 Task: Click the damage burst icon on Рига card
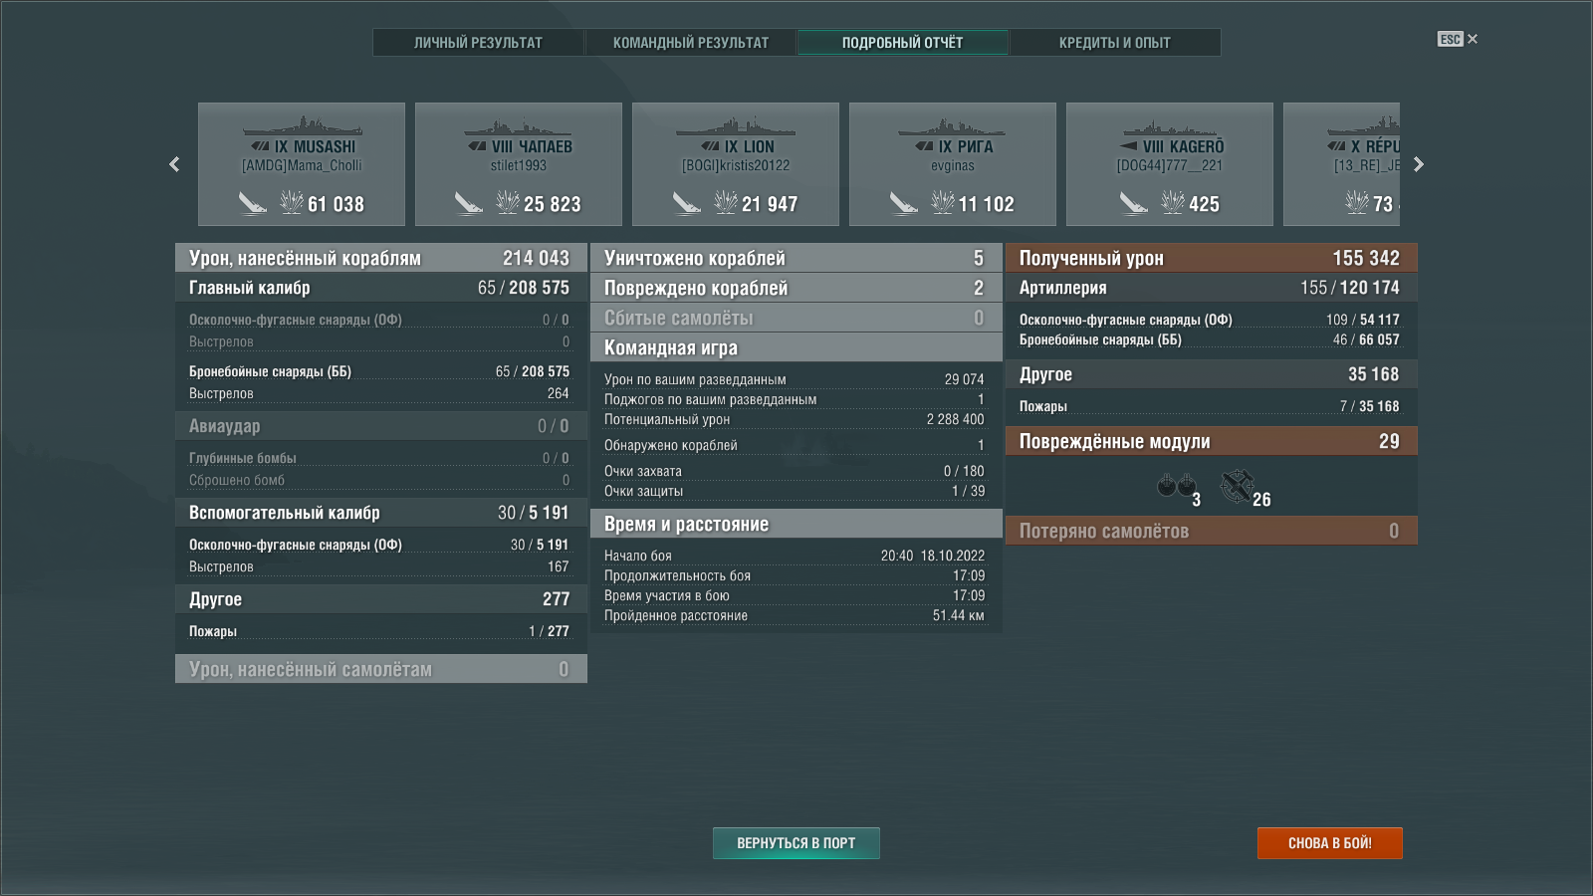coord(942,203)
